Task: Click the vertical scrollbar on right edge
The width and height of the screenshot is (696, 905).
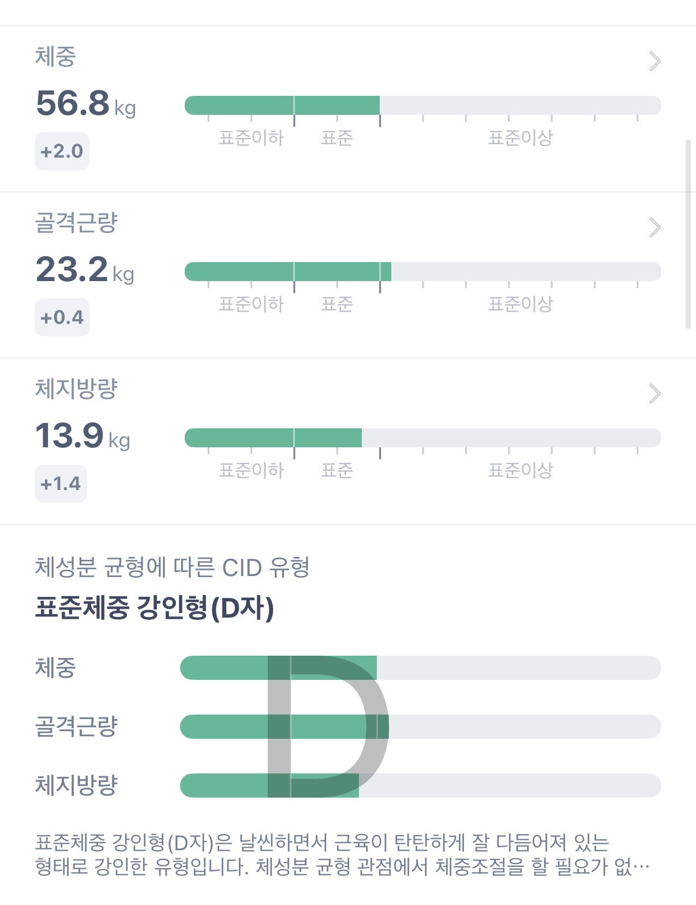Action: tap(688, 234)
